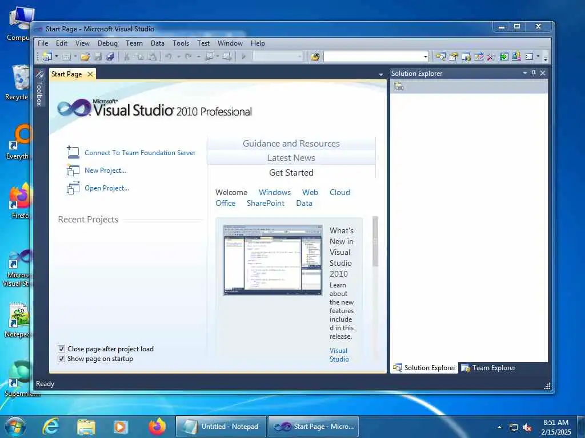The width and height of the screenshot is (585, 438).
Task: Click the SharePoint category link
Action: 265,204
